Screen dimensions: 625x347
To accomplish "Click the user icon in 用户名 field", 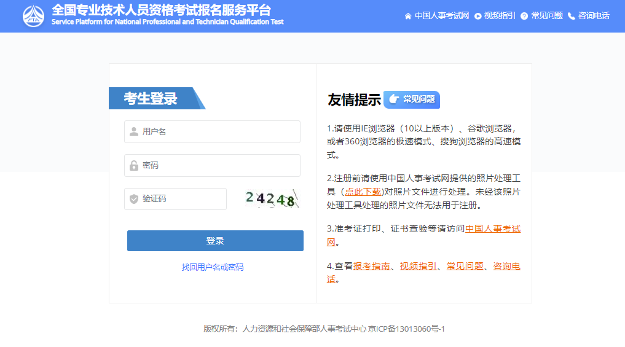I will click(134, 131).
